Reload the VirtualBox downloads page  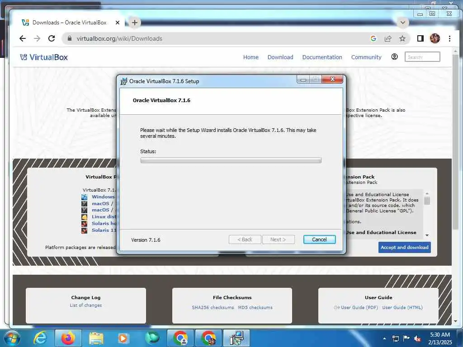[x=52, y=38]
